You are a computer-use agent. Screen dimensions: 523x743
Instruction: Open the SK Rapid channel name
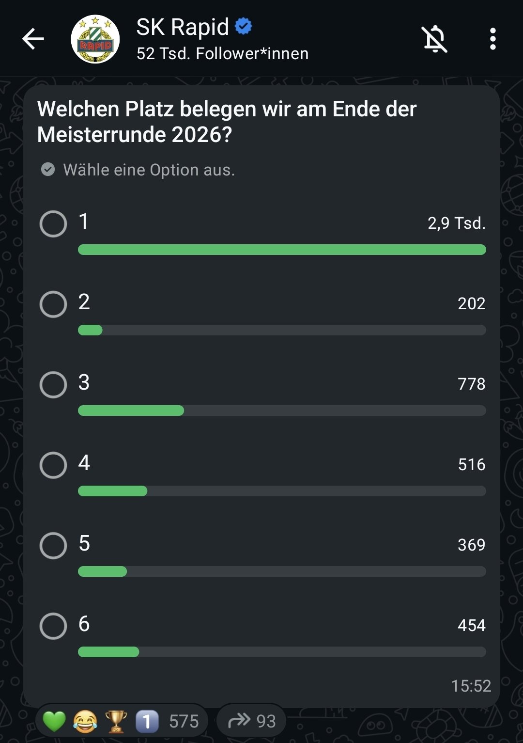[x=183, y=27]
